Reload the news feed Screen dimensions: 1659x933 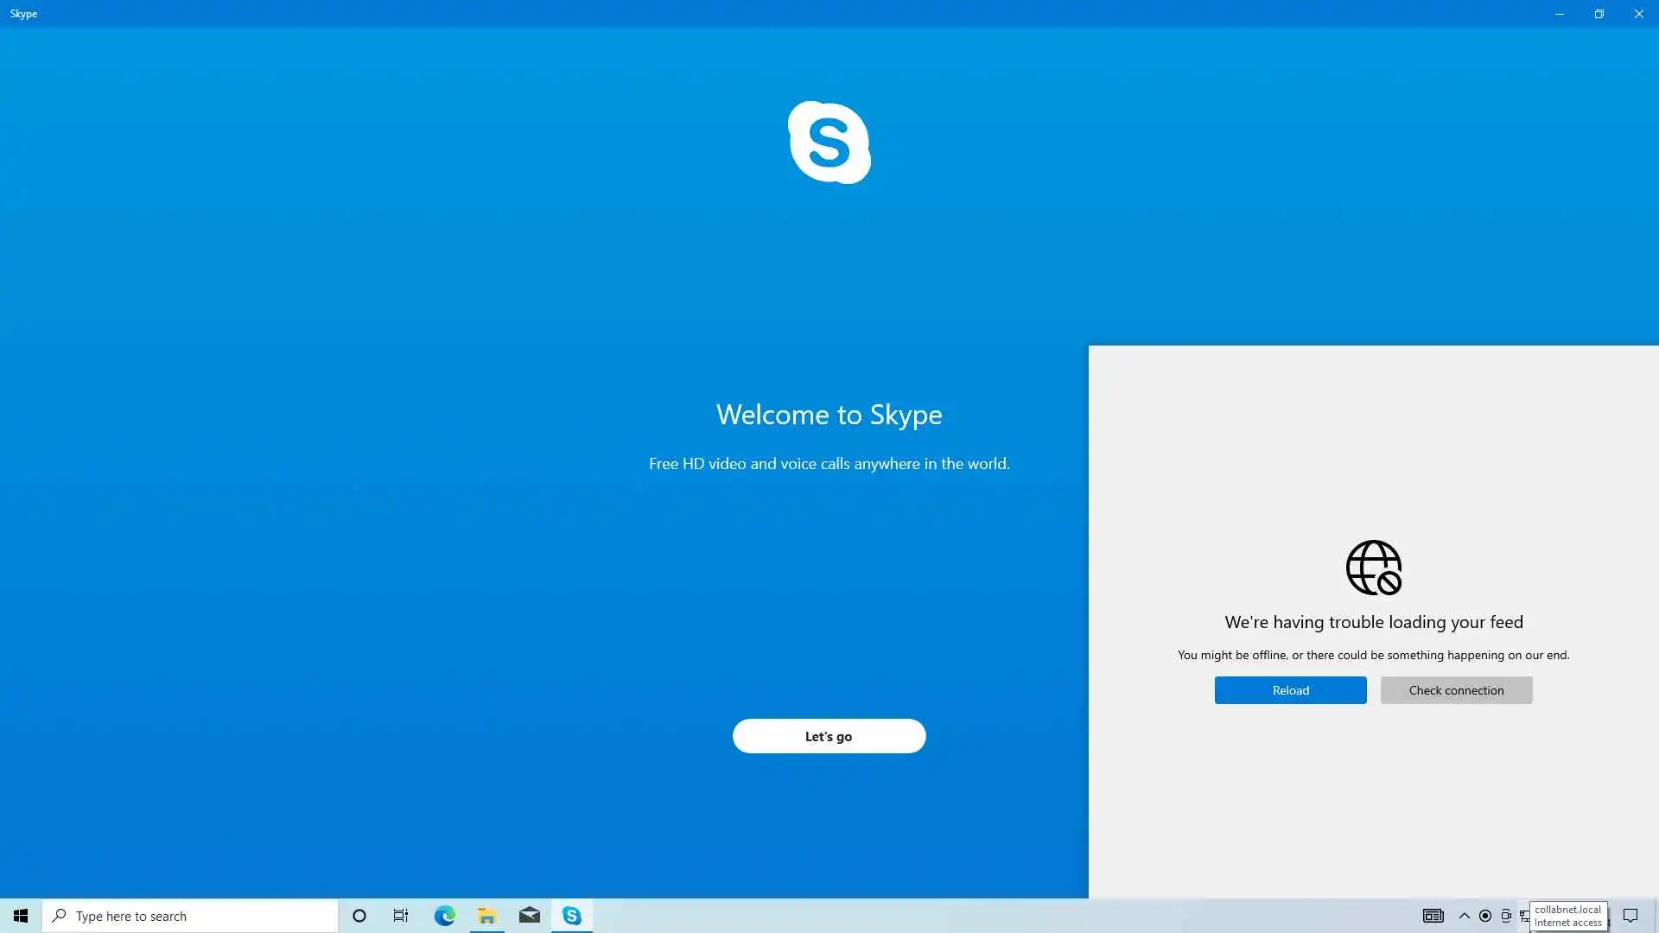[1290, 690]
